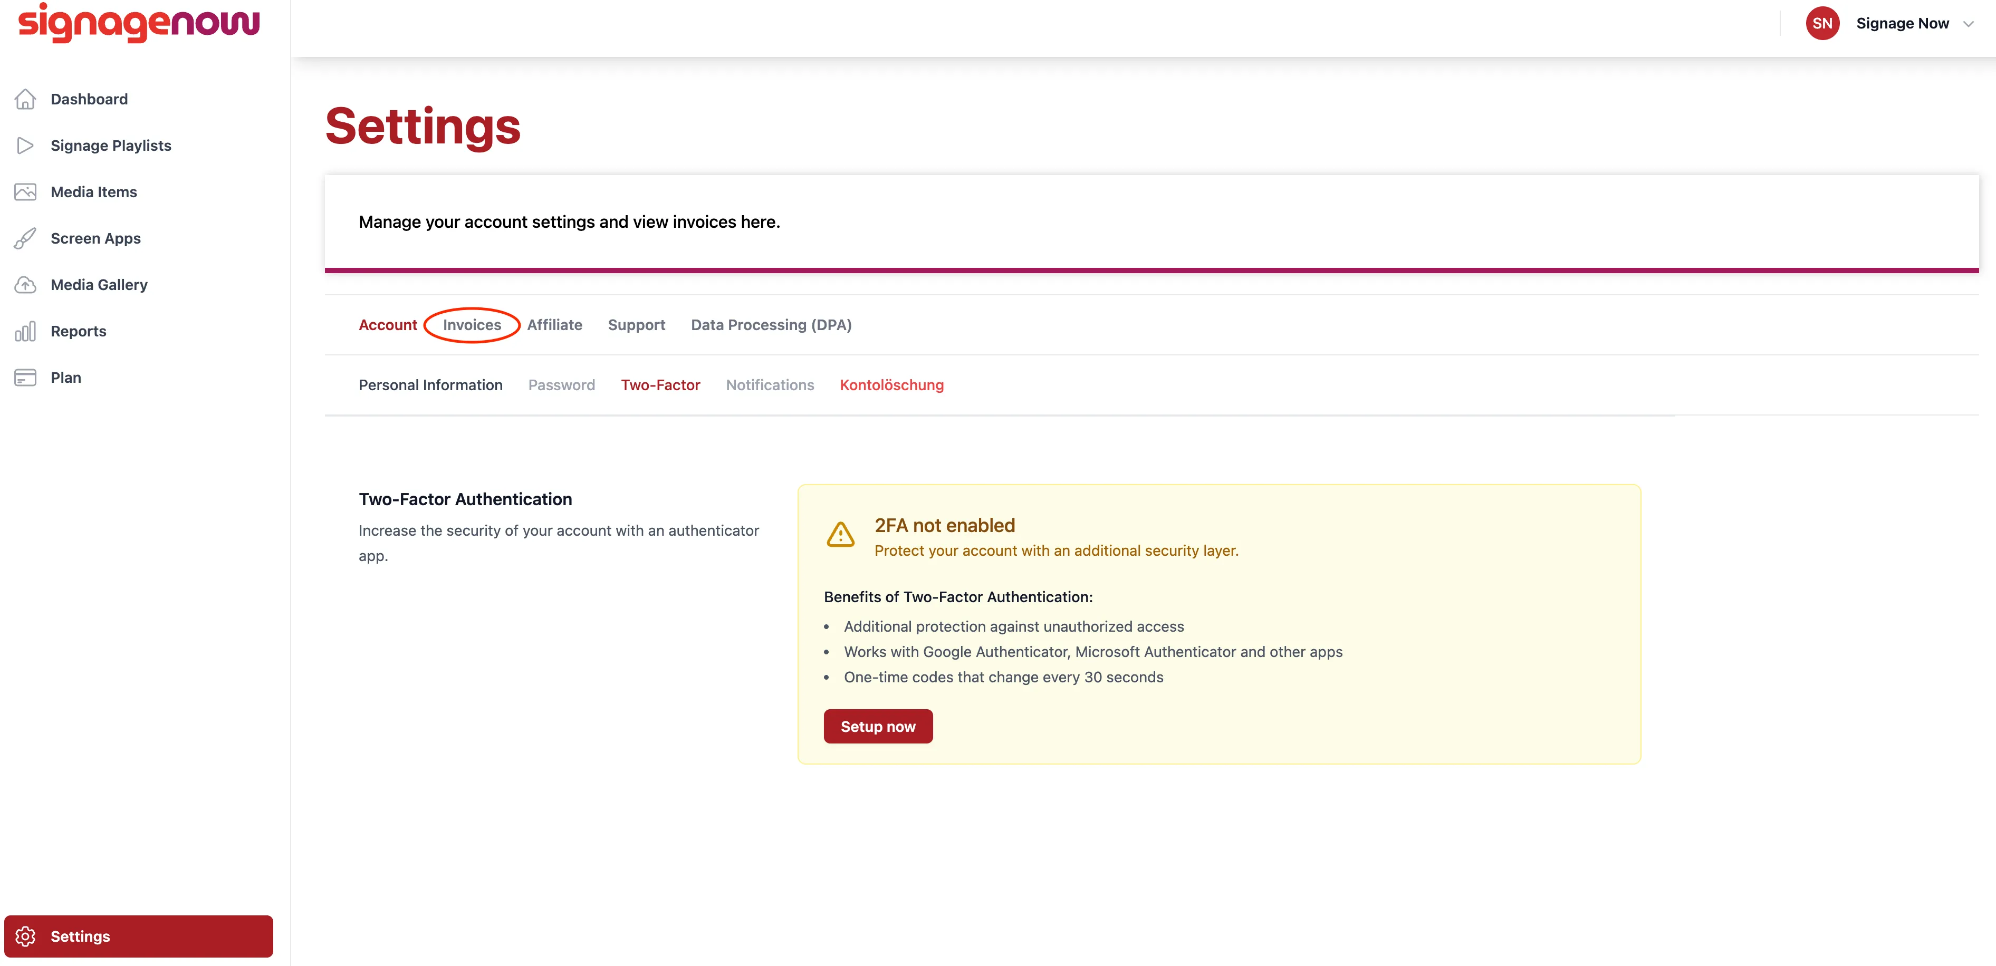Viewport: 1996px width, 966px height.
Task: Open the Password sub-tab
Action: [x=562, y=385]
